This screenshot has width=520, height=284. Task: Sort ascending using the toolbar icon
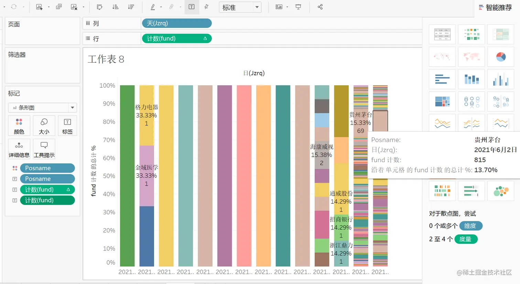[116, 7]
